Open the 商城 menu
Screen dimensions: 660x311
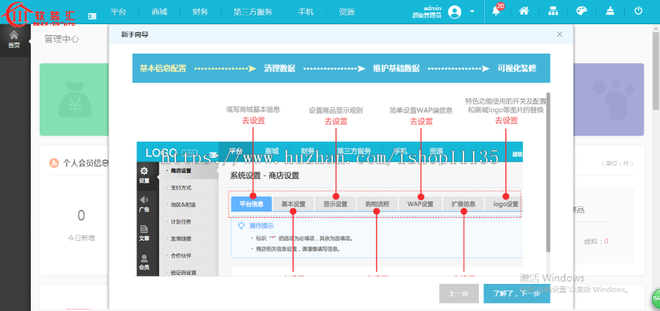click(x=159, y=12)
